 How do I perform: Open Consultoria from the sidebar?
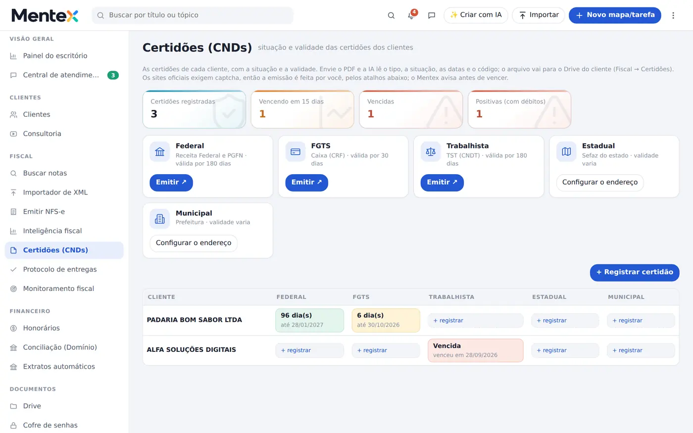[64, 134]
